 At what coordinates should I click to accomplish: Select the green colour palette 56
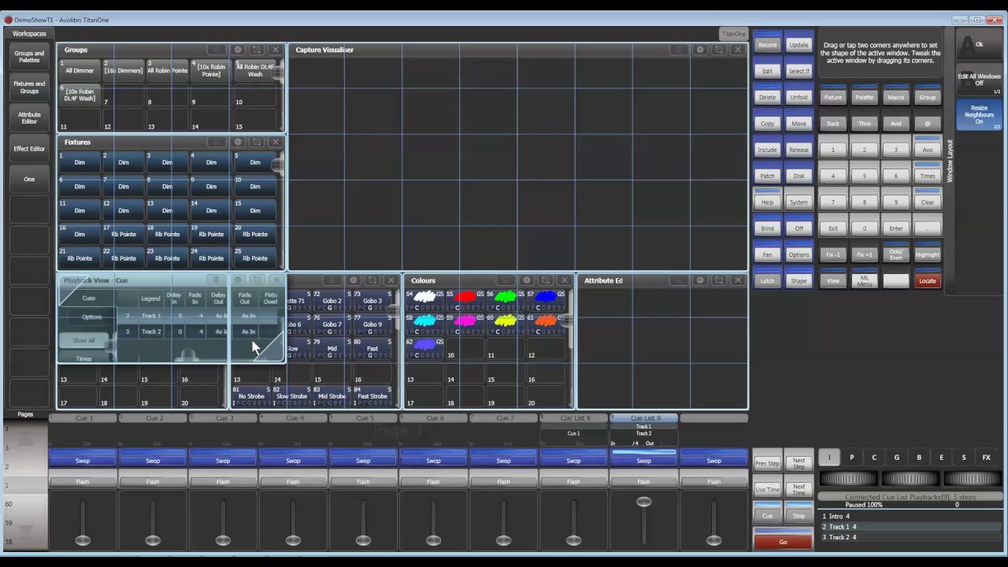pos(506,300)
